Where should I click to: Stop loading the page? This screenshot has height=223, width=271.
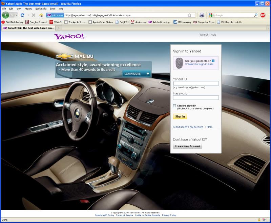[x=33, y=15]
